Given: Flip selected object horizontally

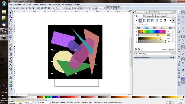Looking at the screenshot, I should (x=29, y=8).
